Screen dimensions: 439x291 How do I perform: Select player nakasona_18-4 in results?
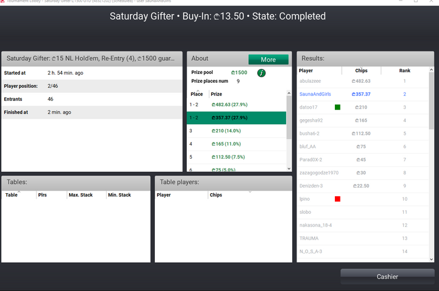363,225
